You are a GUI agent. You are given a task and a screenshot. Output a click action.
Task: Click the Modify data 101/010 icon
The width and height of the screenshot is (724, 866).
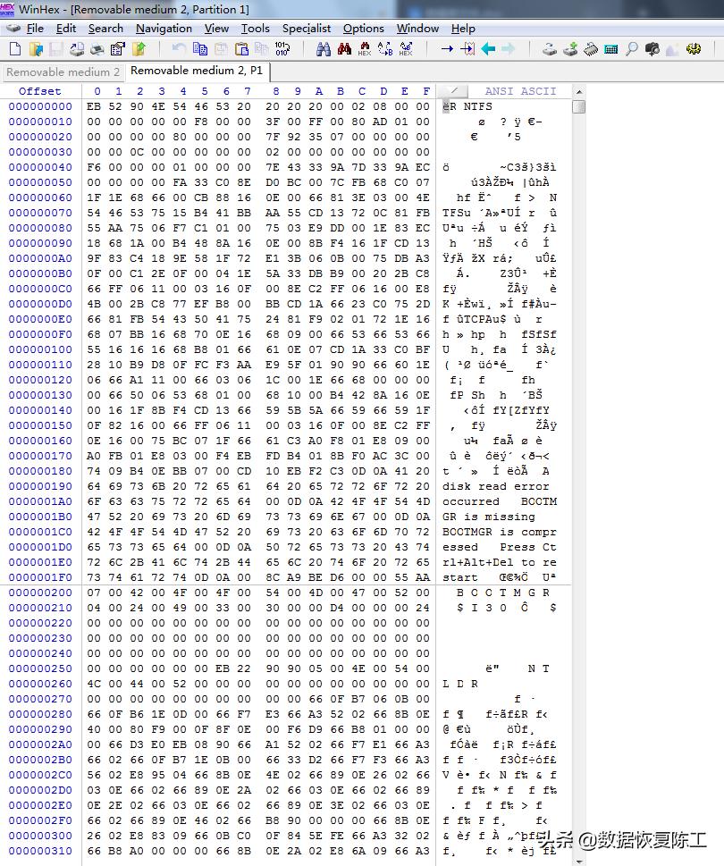pos(282,49)
